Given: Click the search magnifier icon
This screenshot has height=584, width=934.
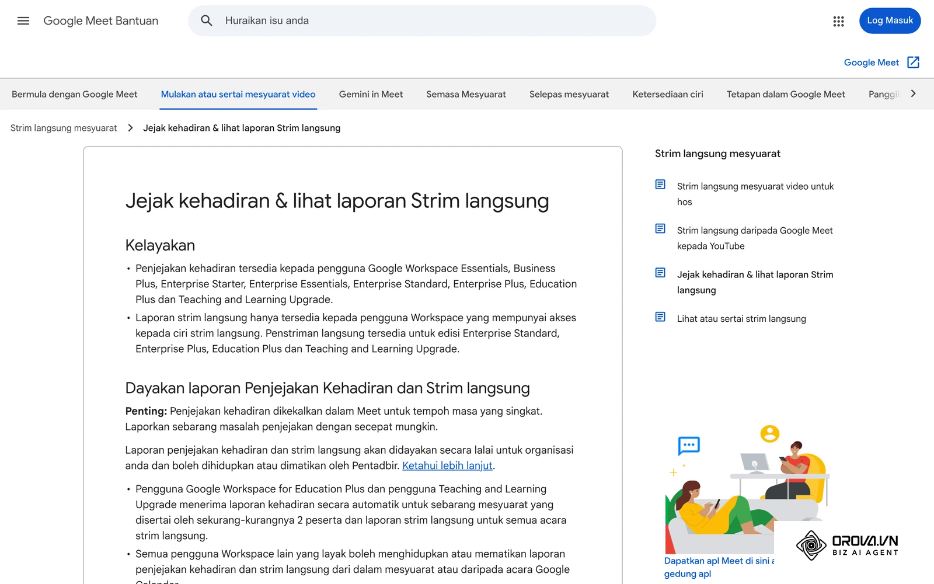Looking at the screenshot, I should click(x=207, y=21).
